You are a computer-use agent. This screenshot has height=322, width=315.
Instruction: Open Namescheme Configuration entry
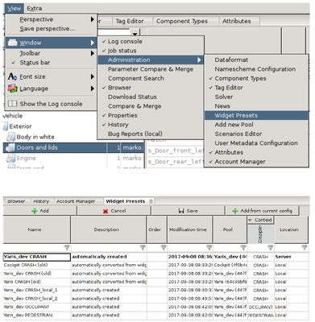(256, 69)
